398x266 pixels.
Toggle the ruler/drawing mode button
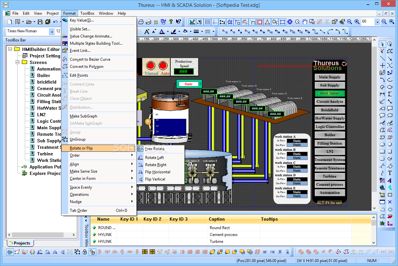(192, 22)
